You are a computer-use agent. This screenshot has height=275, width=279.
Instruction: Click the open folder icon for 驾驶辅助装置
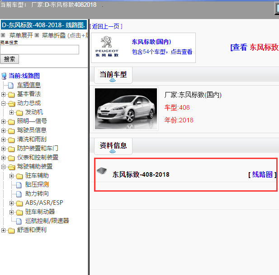(12, 167)
